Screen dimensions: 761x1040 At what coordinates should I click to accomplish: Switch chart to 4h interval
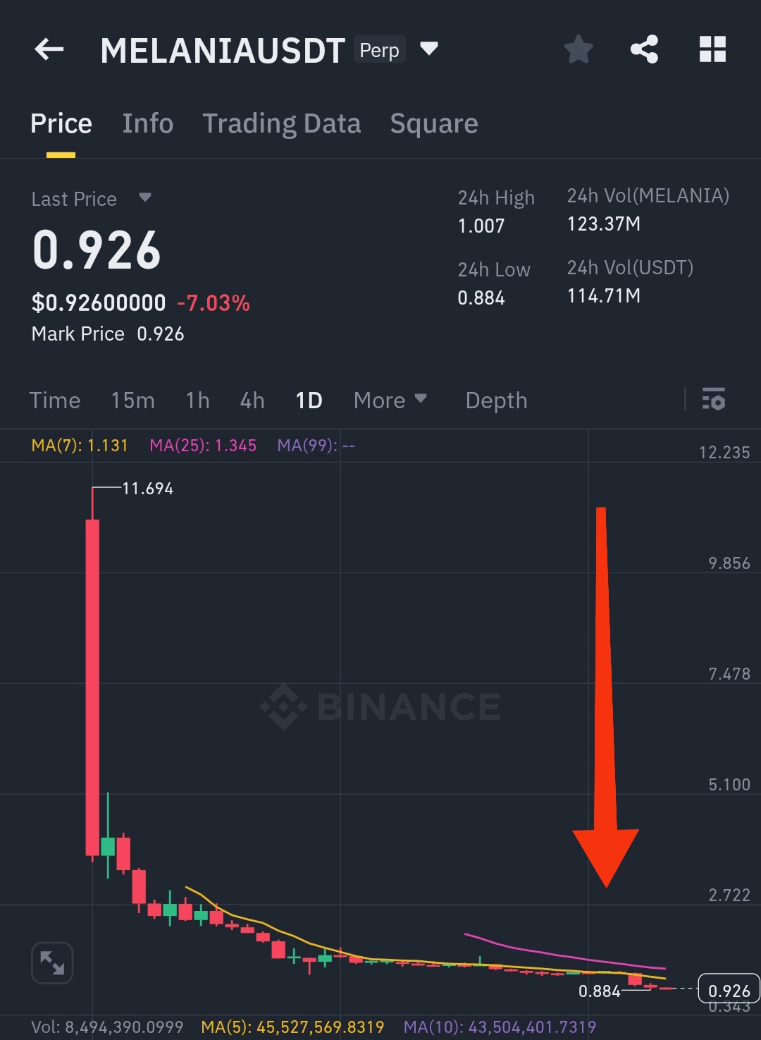tap(252, 400)
